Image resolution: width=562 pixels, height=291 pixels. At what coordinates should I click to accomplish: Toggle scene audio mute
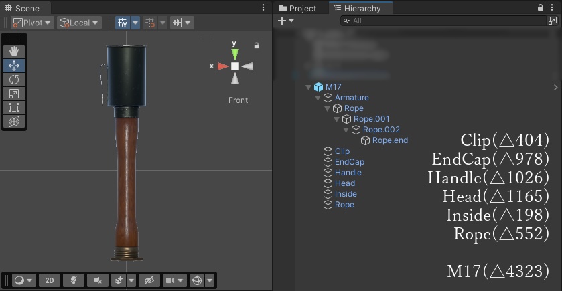point(98,280)
